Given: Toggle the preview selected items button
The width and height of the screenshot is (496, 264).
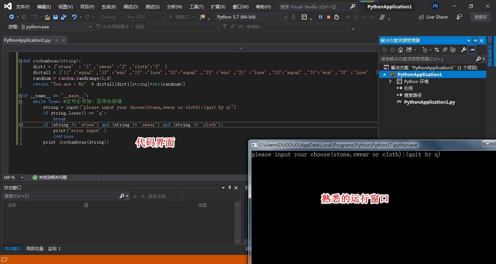Looking at the screenshot, I should (x=472, y=50).
